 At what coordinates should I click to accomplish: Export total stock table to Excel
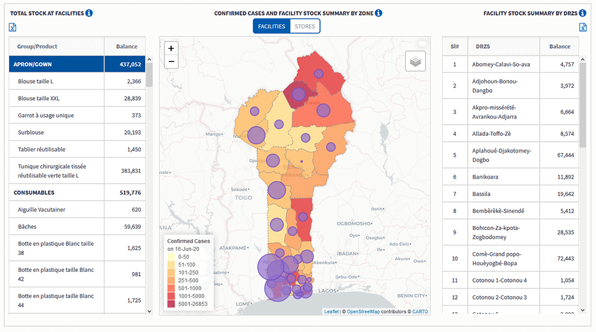click(13, 27)
